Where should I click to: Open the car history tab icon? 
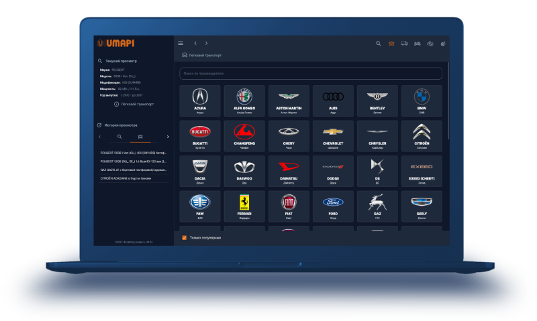click(x=140, y=137)
